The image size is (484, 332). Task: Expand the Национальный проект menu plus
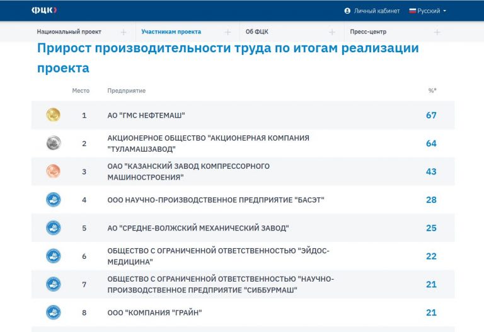123,32
